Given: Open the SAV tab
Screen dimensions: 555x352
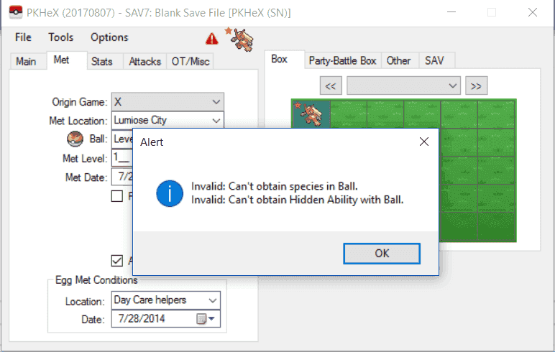Looking at the screenshot, I should pyautogui.click(x=434, y=60).
